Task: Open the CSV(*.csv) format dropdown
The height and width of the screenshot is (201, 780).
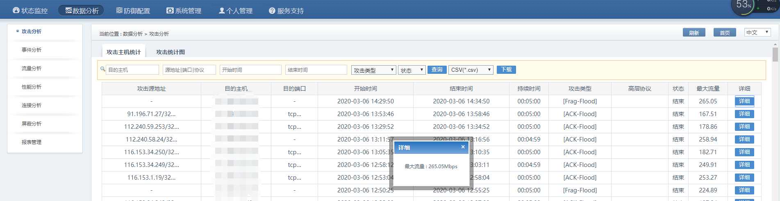Action: [x=471, y=70]
